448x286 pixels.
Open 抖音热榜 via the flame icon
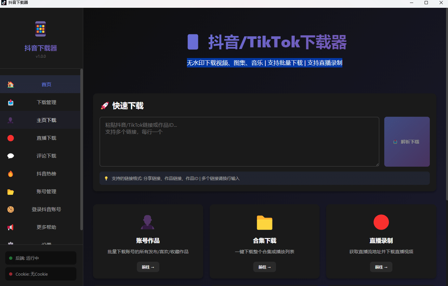[x=10, y=173]
